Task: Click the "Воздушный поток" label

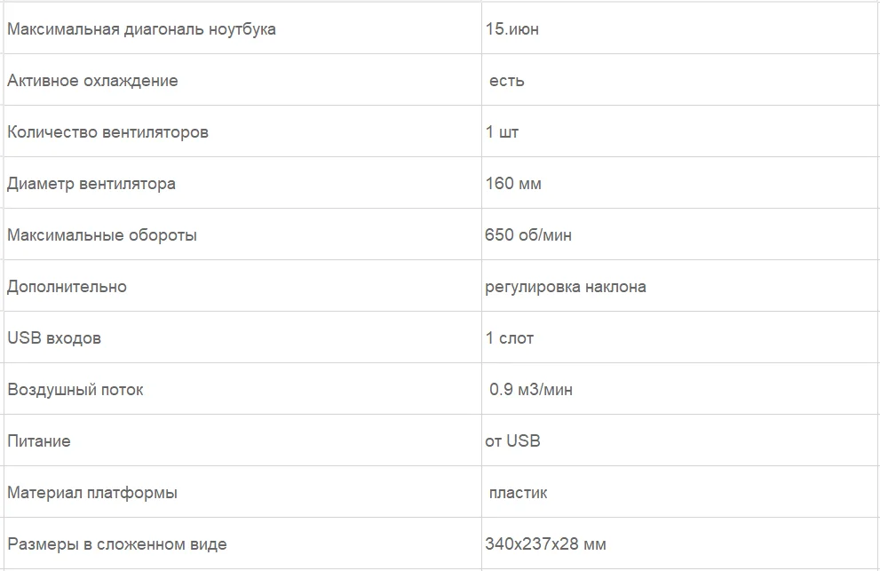Action: (75, 390)
